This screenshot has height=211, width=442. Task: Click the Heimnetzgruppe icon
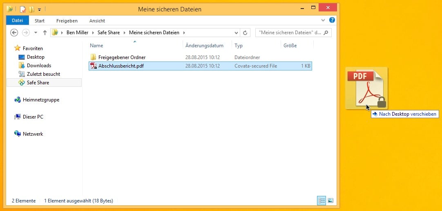pos(18,100)
